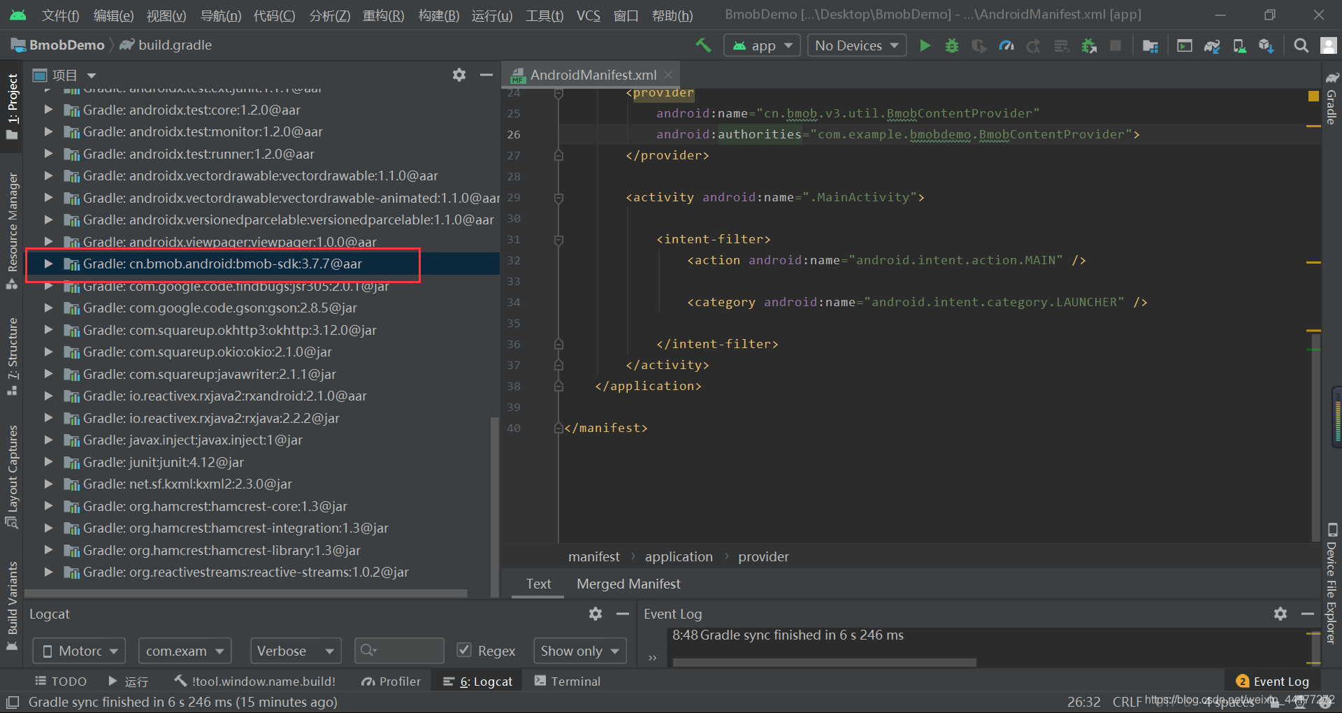Open Device File Explorer side panel
Image resolution: width=1342 pixels, height=713 pixels.
pyautogui.click(x=1332, y=584)
